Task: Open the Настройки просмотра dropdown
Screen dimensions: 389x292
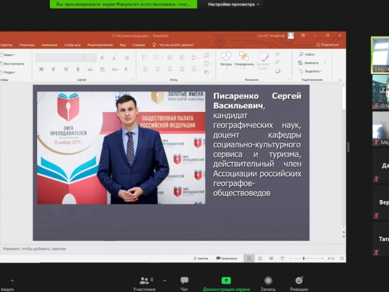Action: click(x=233, y=4)
